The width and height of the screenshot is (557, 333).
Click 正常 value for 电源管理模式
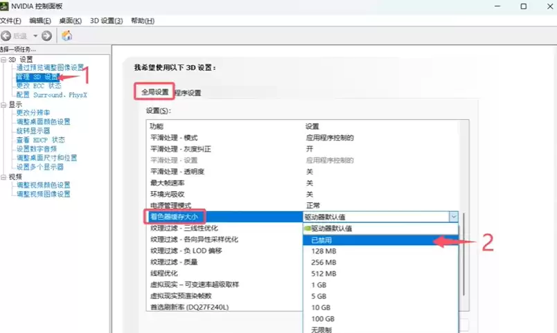[313, 206]
